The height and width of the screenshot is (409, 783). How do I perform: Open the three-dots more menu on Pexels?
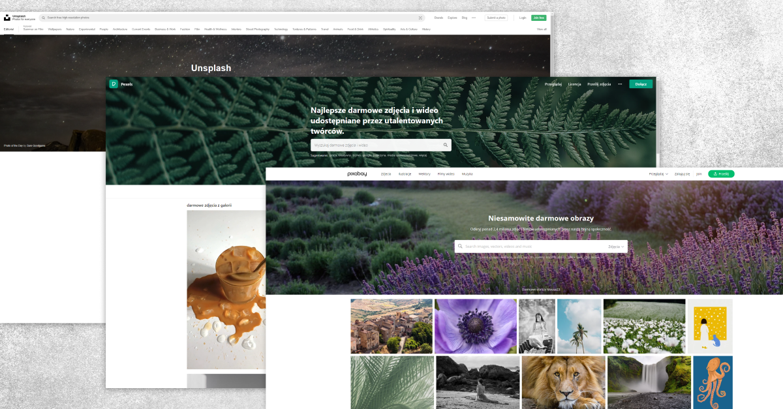620,84
